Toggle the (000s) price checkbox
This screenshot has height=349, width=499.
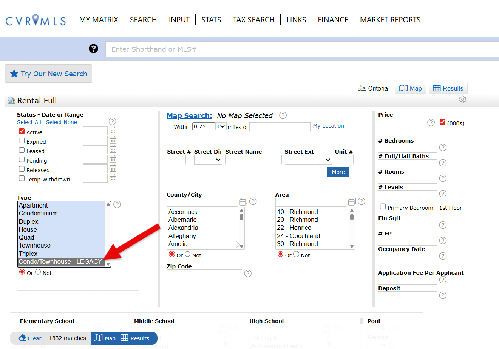tap(443, 122)
